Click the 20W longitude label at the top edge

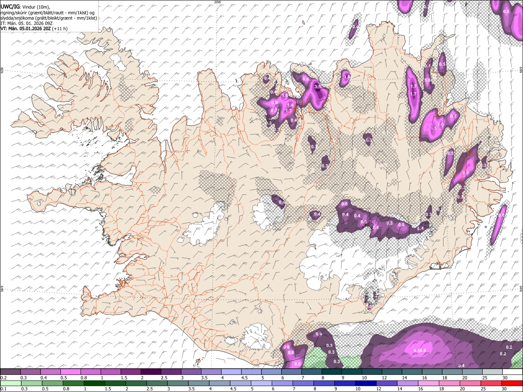pyautogui.click(x=217, y=2)
